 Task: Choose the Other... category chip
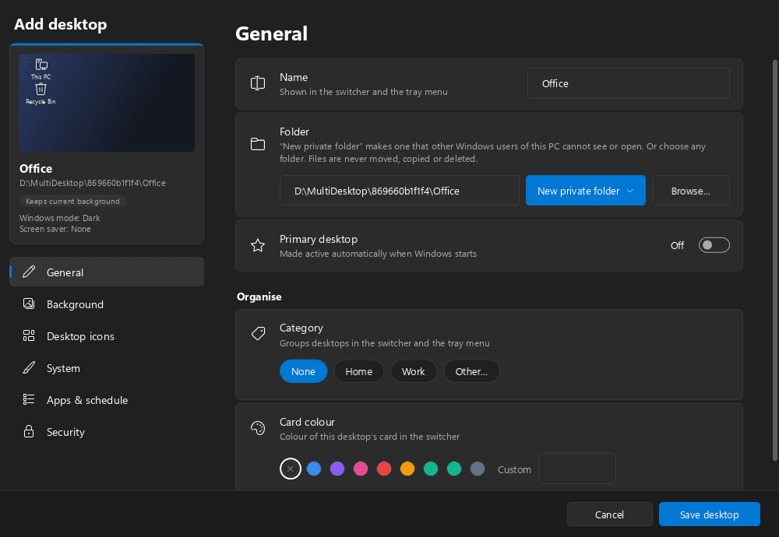coord(471,371)
